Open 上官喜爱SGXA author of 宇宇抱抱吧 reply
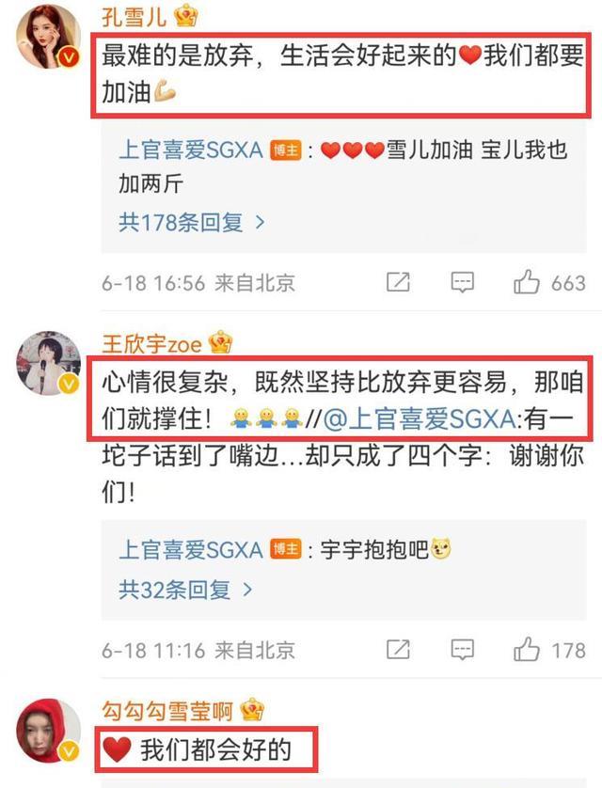Image resolution: width=602 pixels, height=788 pixels. (x=191, y=549)
